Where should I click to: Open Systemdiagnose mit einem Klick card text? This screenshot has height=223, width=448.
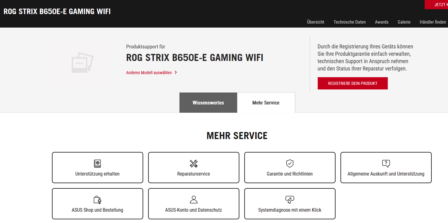coord(290,210)
